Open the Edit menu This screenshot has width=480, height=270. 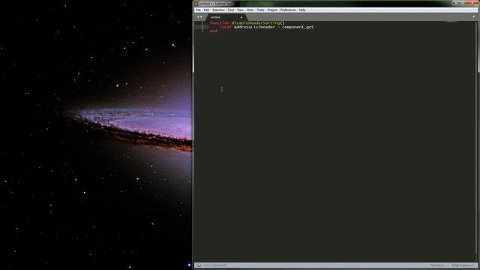(206, 10)
